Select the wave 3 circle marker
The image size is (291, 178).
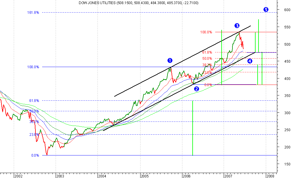[x=237, y=25]
